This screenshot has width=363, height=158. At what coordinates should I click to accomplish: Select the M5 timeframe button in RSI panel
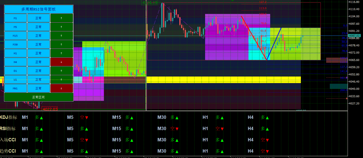point(15,27)
